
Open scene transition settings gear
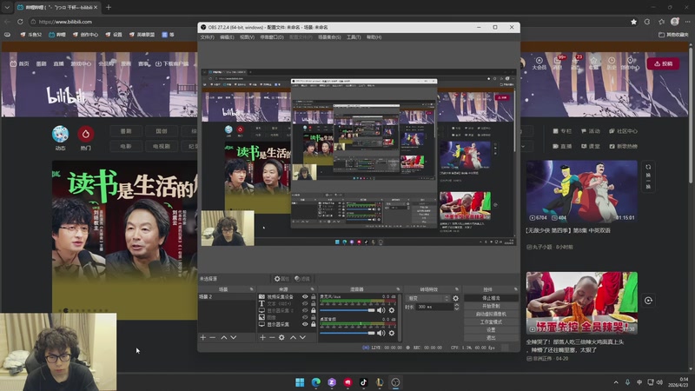(x=455, y=298)
